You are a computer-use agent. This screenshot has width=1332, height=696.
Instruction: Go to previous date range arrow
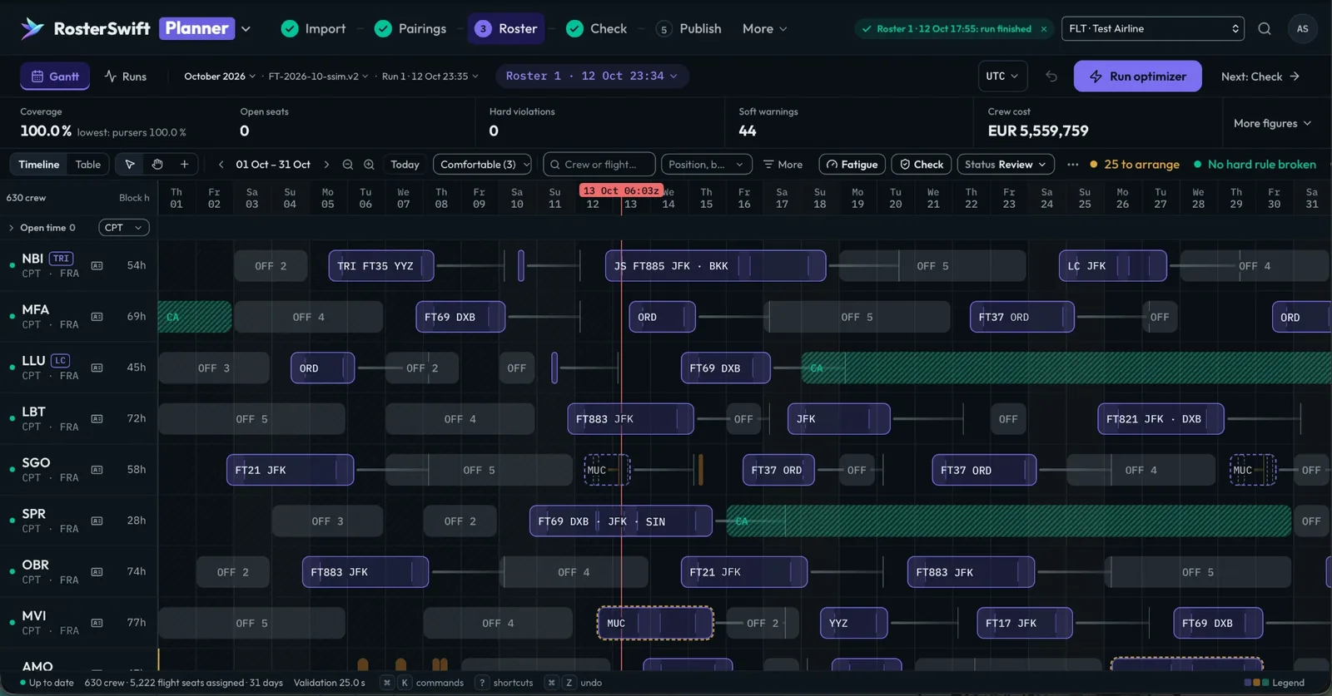click(221, 165)
